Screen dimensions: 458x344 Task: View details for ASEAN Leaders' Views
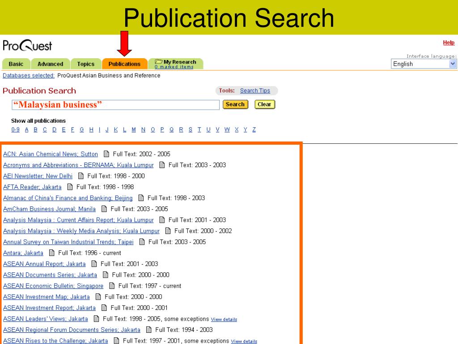tap(224, 319)
